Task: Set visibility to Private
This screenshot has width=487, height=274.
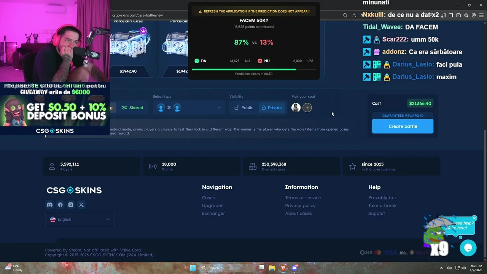Action: tap(272, 108)
